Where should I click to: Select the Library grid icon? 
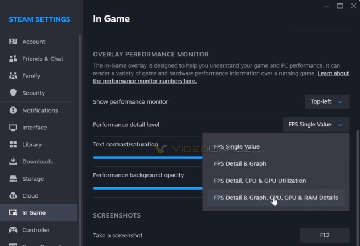click(13, 145)
